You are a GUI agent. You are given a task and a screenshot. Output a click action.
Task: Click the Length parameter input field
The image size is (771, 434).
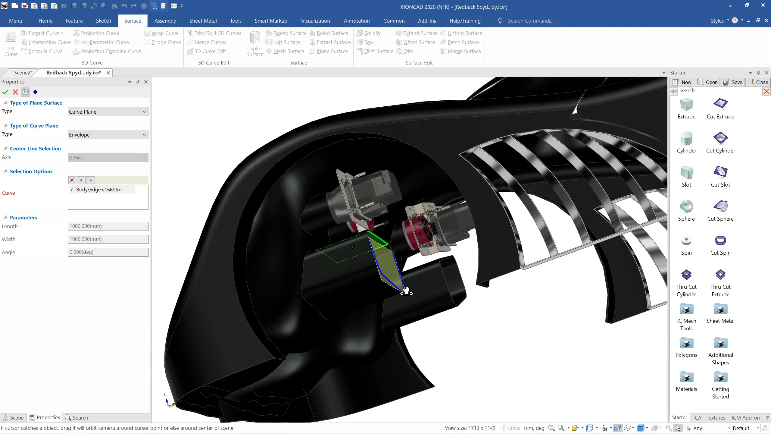(108, 226)
